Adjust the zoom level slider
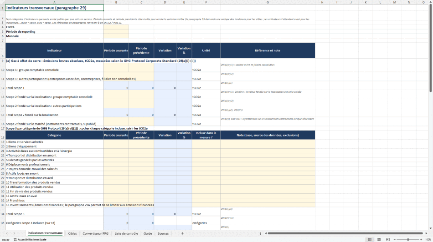This screenshot has width=433, height=242. [408, 240]
